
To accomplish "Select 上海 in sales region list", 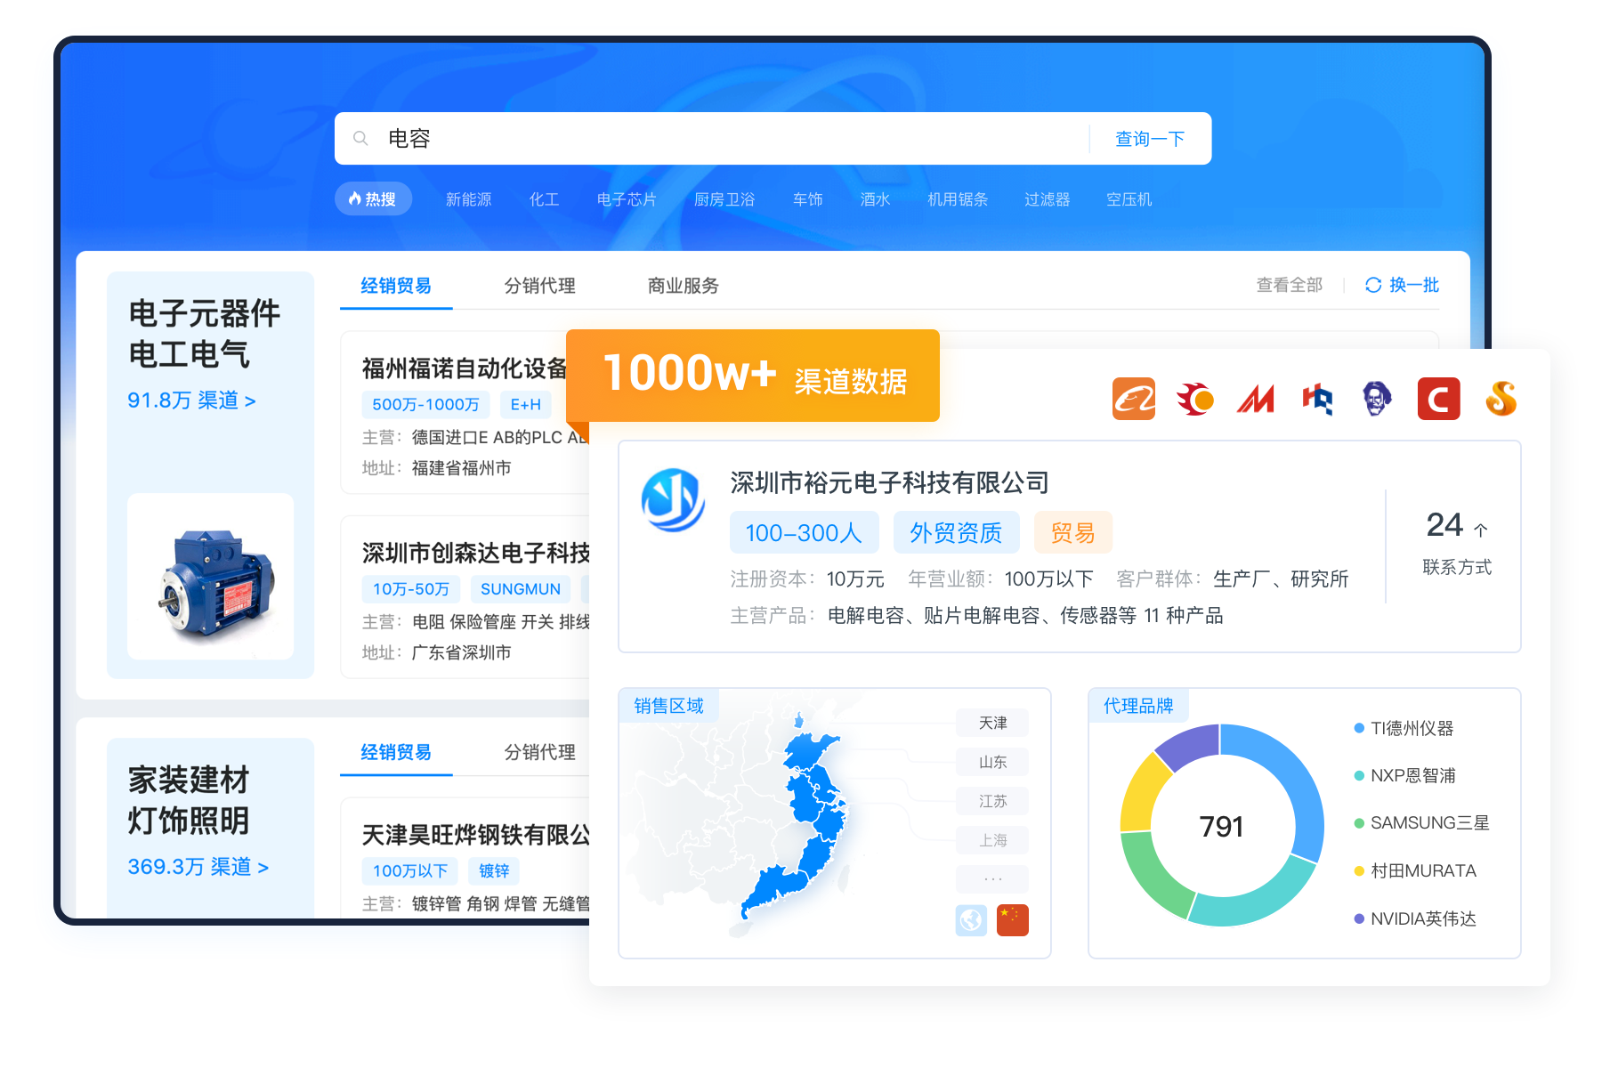I will click(x=992, y=840).
